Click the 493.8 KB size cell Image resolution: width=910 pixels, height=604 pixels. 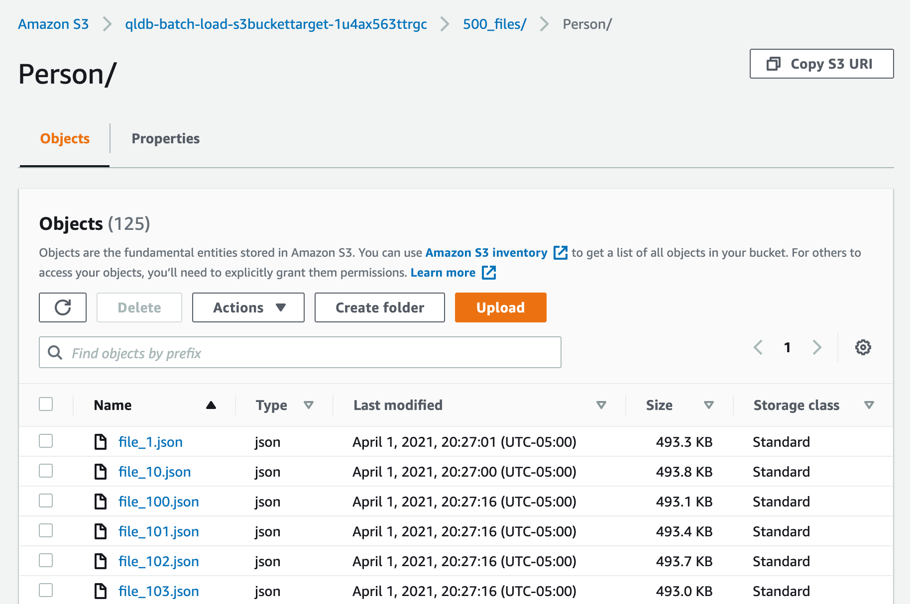(684, 472)
